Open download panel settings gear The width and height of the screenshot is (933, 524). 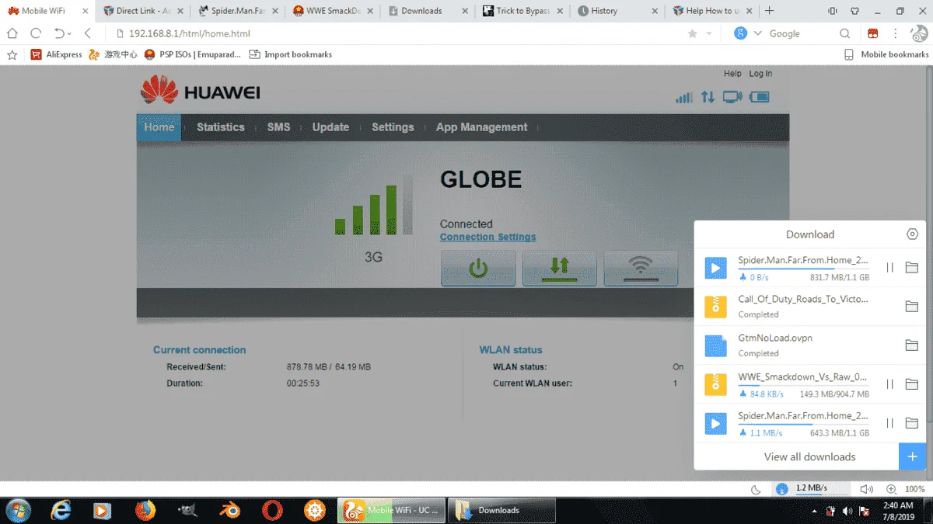pos(913,234)
